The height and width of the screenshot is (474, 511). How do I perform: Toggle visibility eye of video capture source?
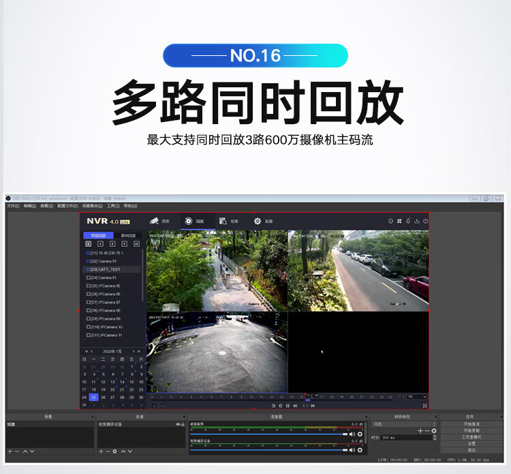(178, 424)
